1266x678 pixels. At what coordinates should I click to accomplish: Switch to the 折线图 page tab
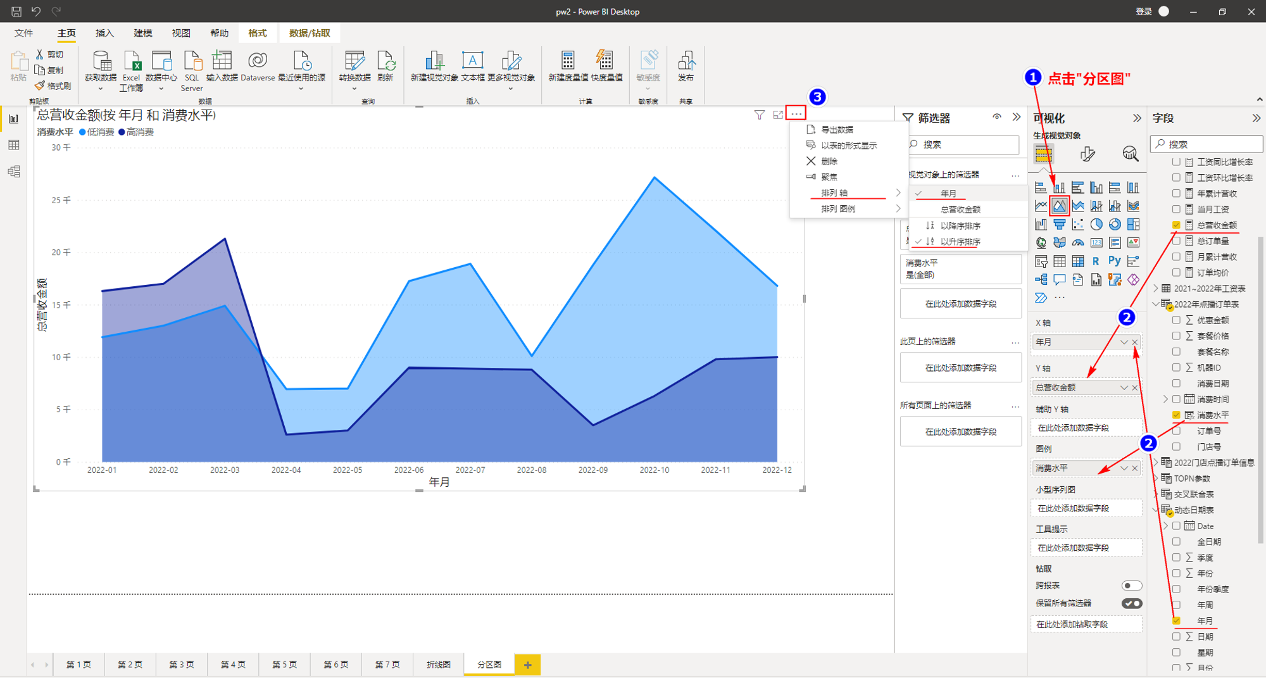click(438, 664)
